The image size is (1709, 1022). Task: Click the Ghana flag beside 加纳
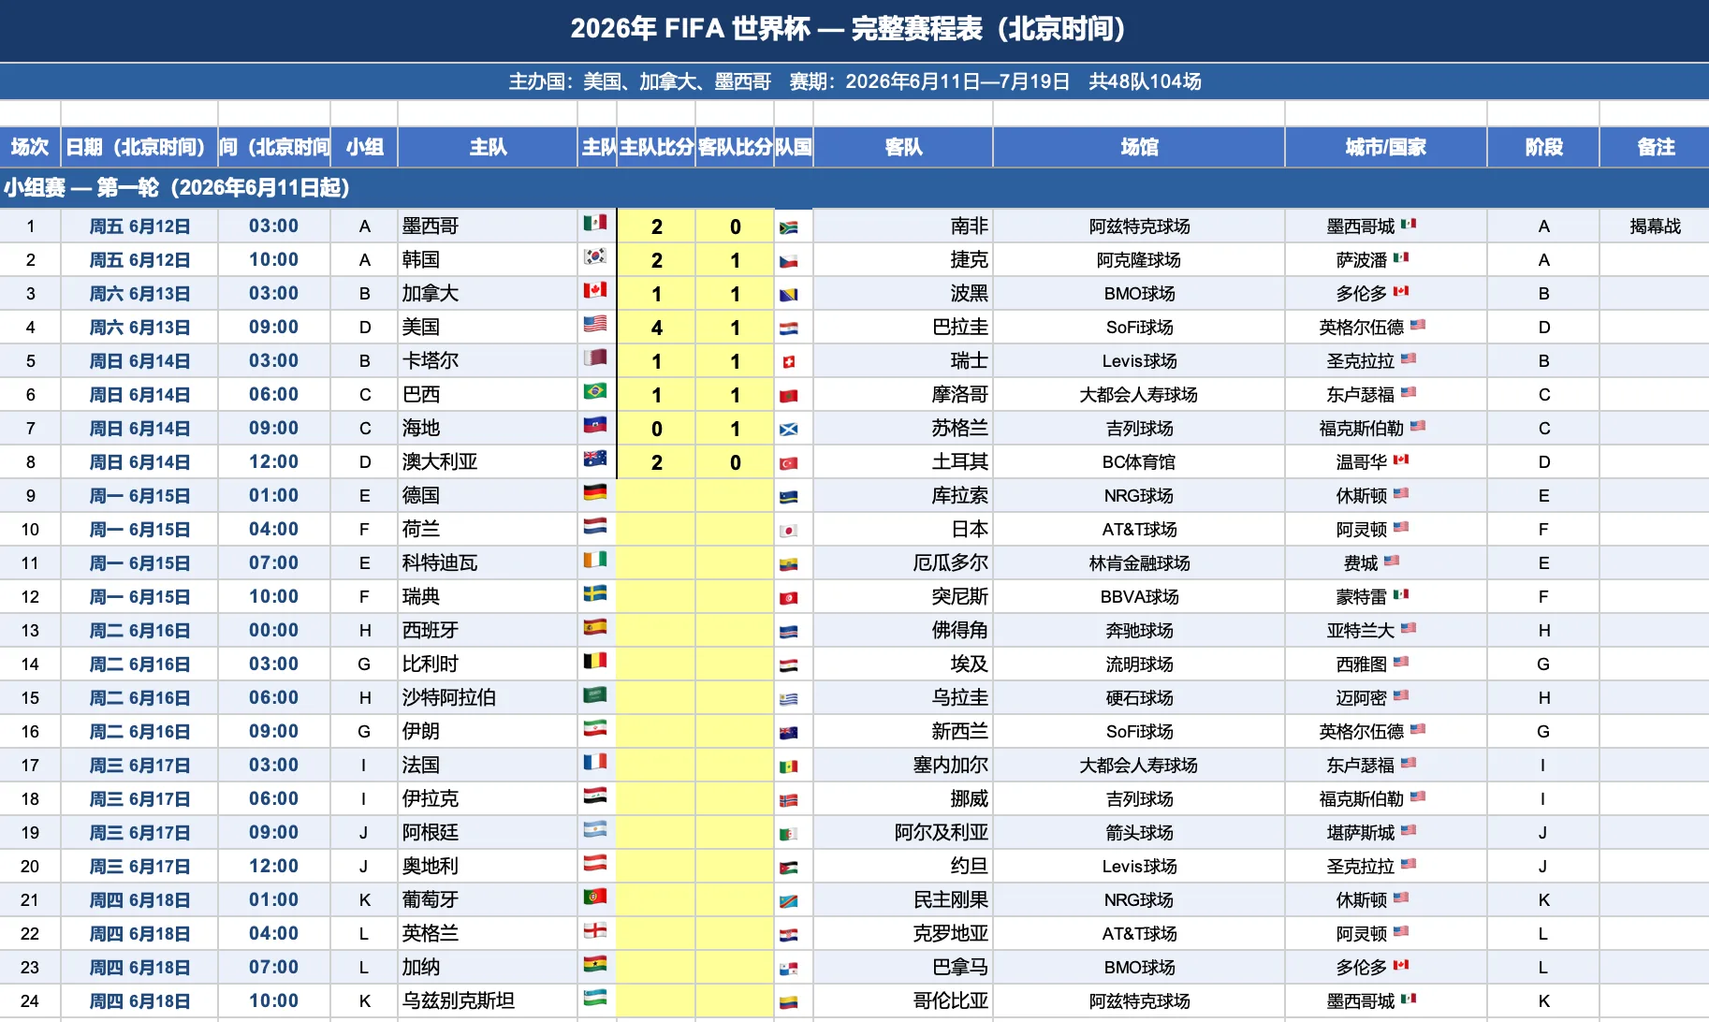click(595, 964)
